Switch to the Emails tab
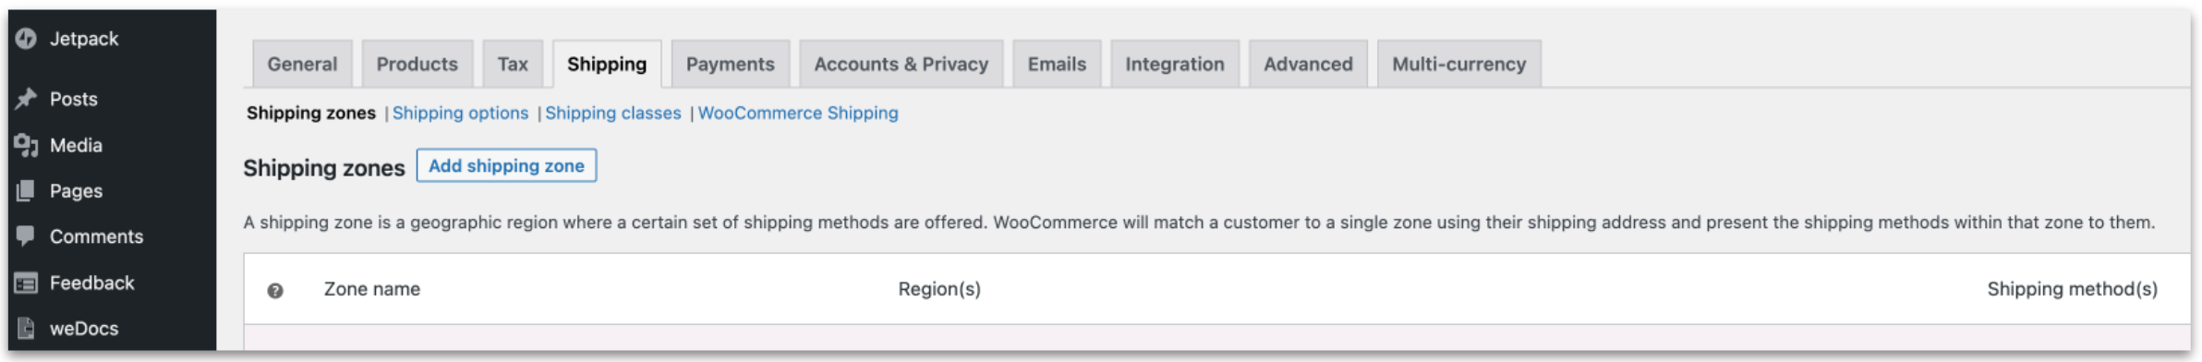The height and width of the screenshot is (362, 2202). [x=1057, y=64]
